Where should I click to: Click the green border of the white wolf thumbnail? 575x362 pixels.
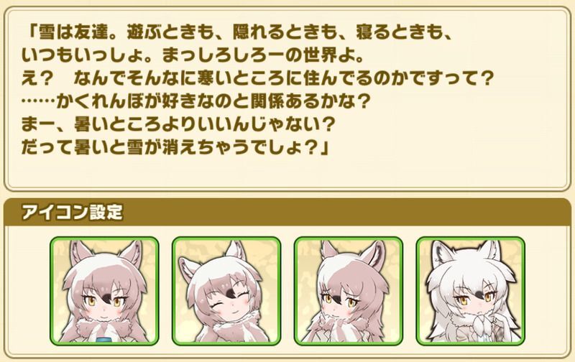click(x=471, y=238)
